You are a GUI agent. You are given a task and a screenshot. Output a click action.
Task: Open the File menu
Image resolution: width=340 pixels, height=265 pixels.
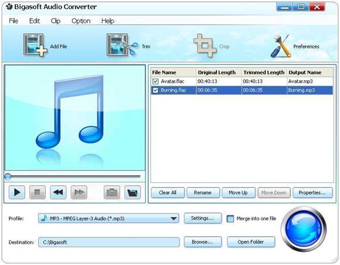(13, 21)
